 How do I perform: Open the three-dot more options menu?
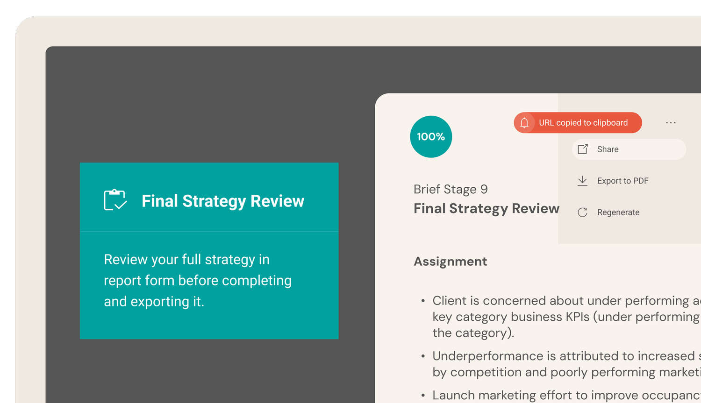(x=671, y=123)
